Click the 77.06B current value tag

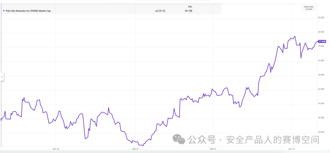322,41
